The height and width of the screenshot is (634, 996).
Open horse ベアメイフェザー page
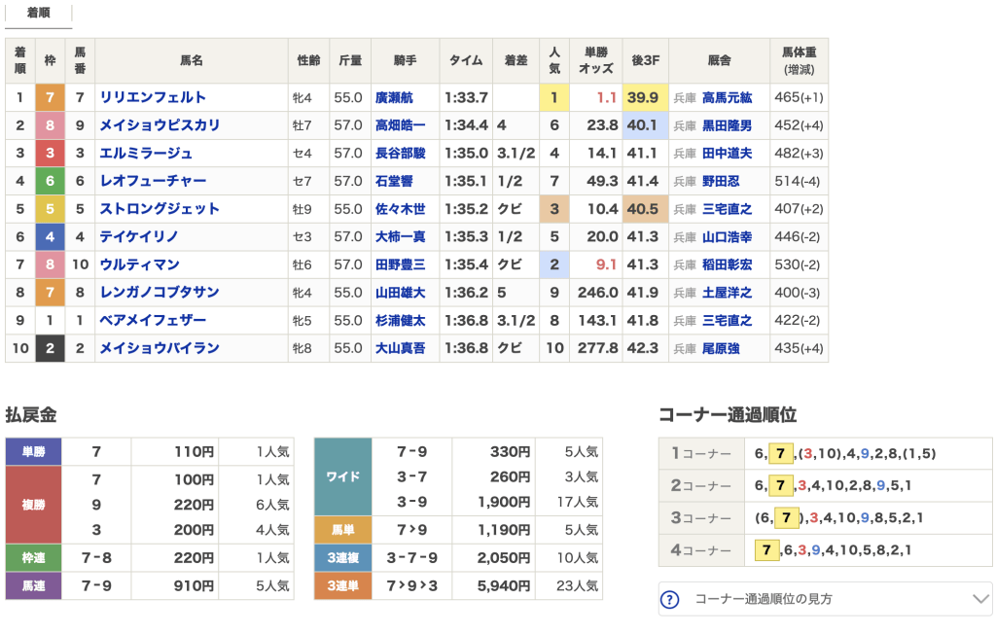(153, 321)
